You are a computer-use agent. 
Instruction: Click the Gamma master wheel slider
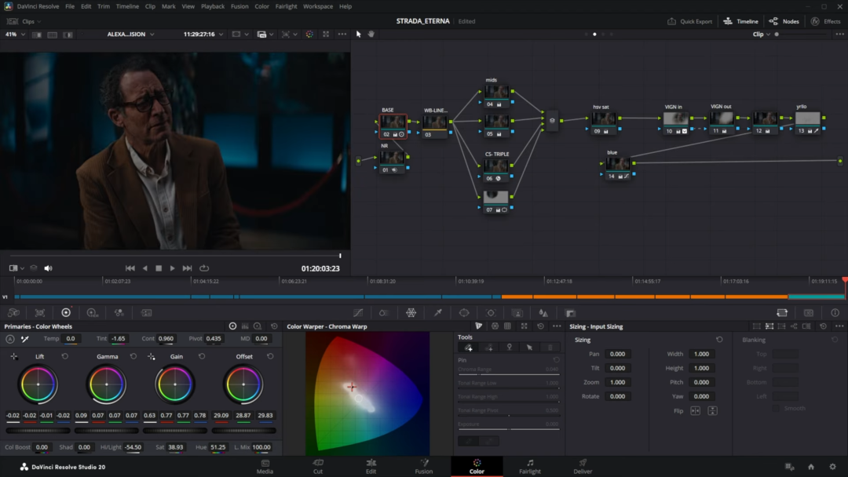[x=108, y=430]
